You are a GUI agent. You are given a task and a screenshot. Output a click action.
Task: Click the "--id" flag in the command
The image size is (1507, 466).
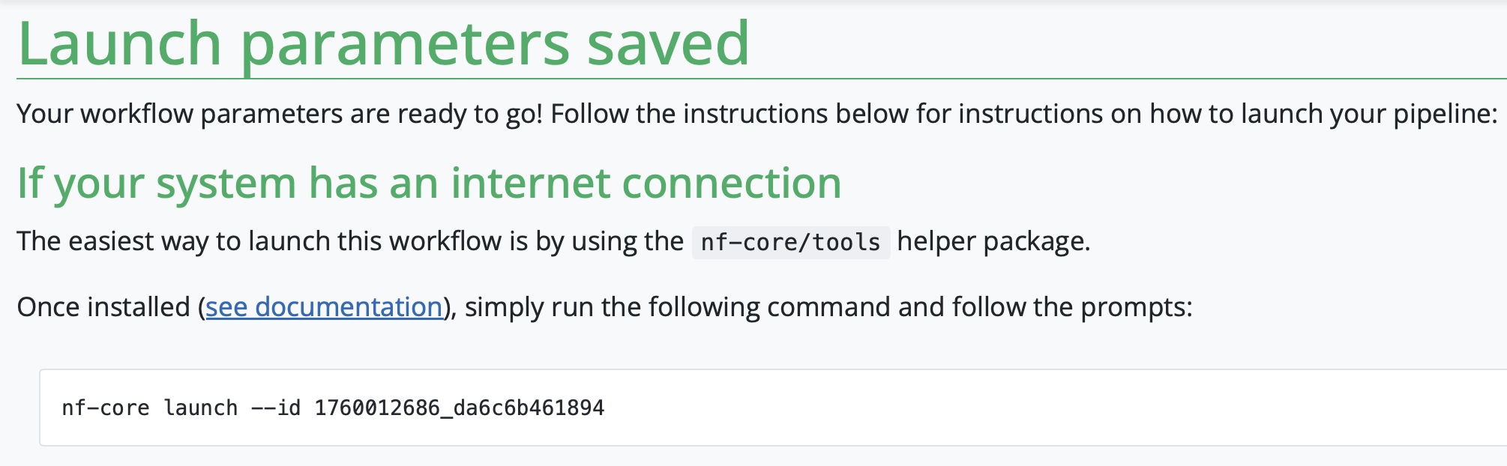tap(275, 408)
